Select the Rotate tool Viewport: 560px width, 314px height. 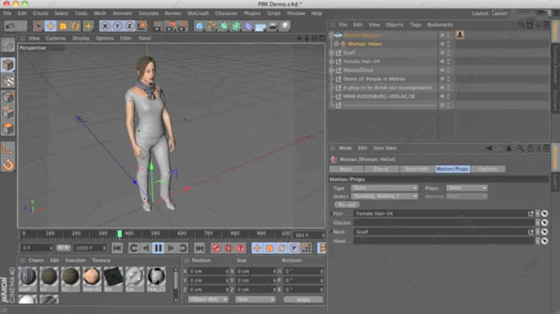pyautogui.click(x=75, y=26)
